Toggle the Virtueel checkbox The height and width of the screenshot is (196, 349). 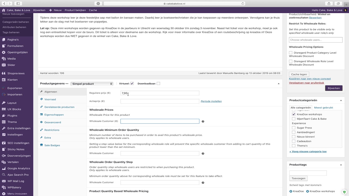tap(132, 84)
